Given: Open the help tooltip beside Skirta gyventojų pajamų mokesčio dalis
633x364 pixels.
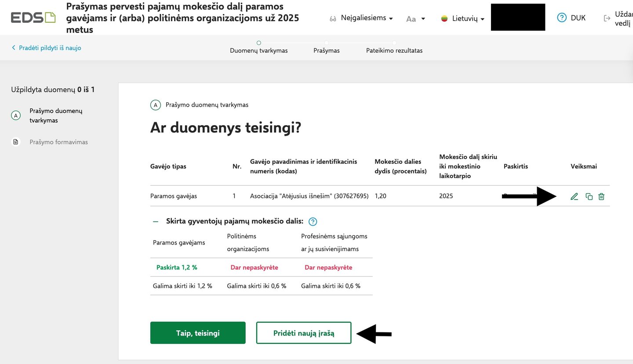Looking at the screenshot, I should click(313, 222).
